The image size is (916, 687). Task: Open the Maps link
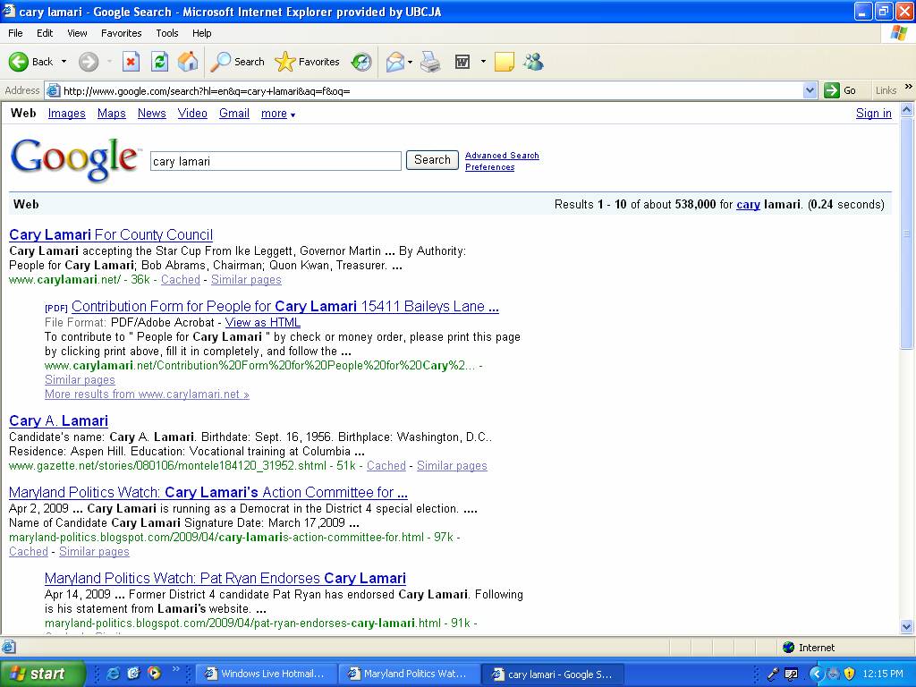[112, 114]
